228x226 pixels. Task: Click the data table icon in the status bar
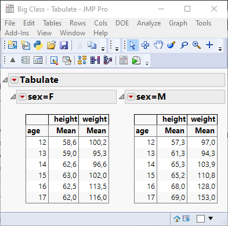click(186, 218)
